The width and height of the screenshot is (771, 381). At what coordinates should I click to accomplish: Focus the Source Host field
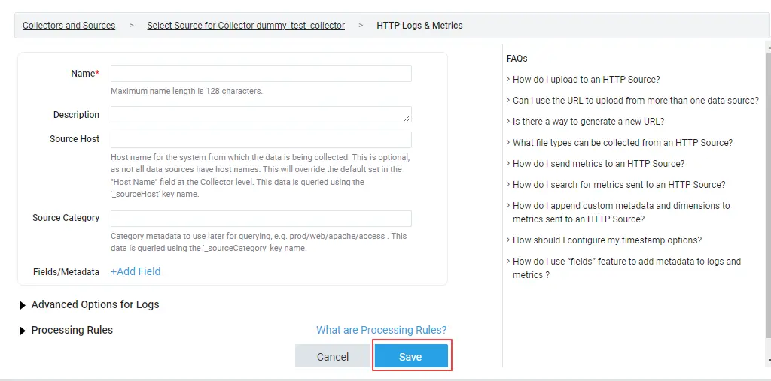pos(261,140)
